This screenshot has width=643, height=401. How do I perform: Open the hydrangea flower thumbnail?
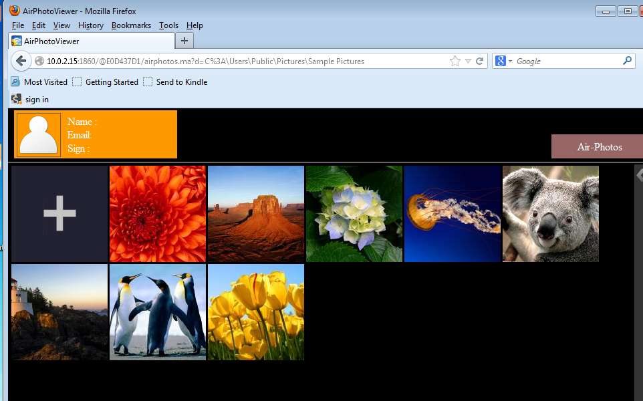(354, 214)
